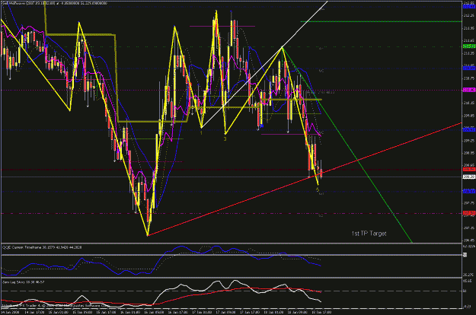476x315 pixels.
Task: Click the 207.15 price scale label
Action: tap(469, 228)
